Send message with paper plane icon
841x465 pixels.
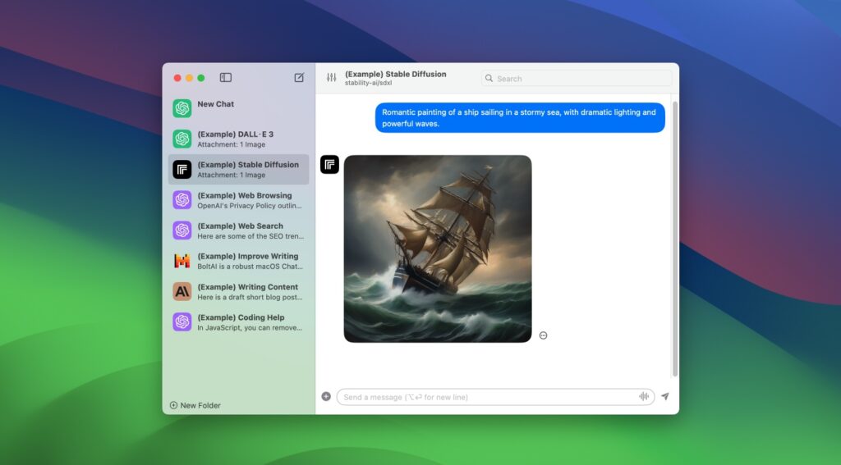pos(665,396)
